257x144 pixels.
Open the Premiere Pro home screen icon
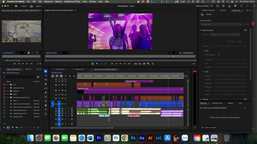(x=16, y=6)
